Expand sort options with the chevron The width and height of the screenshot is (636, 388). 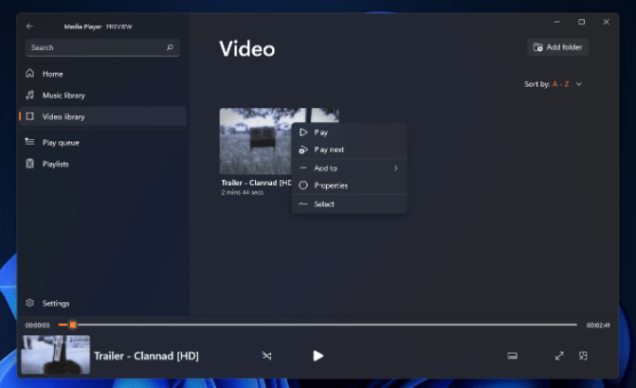pos(579,84)
